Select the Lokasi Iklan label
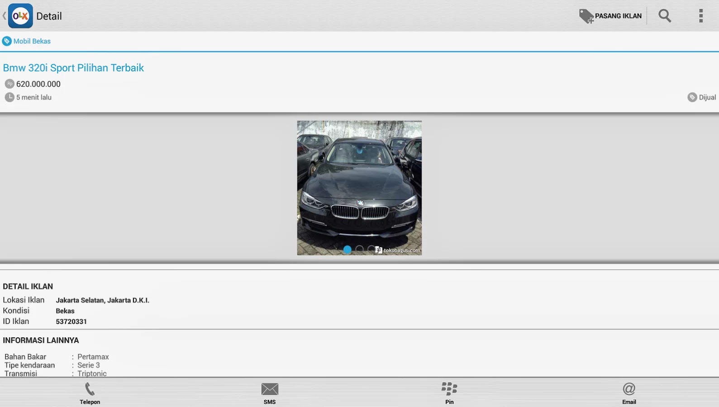The width and height of the screenshot is (719, 407). 24,300
